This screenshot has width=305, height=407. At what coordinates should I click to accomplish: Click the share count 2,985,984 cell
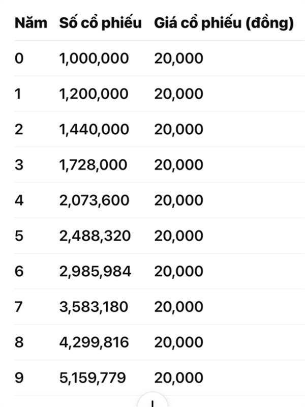coord(95,272)
